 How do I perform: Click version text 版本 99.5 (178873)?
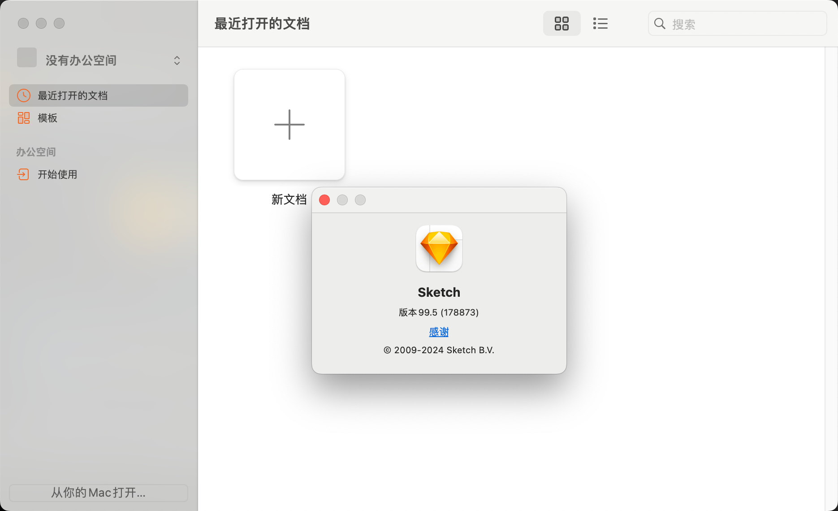tap(439, 312)
